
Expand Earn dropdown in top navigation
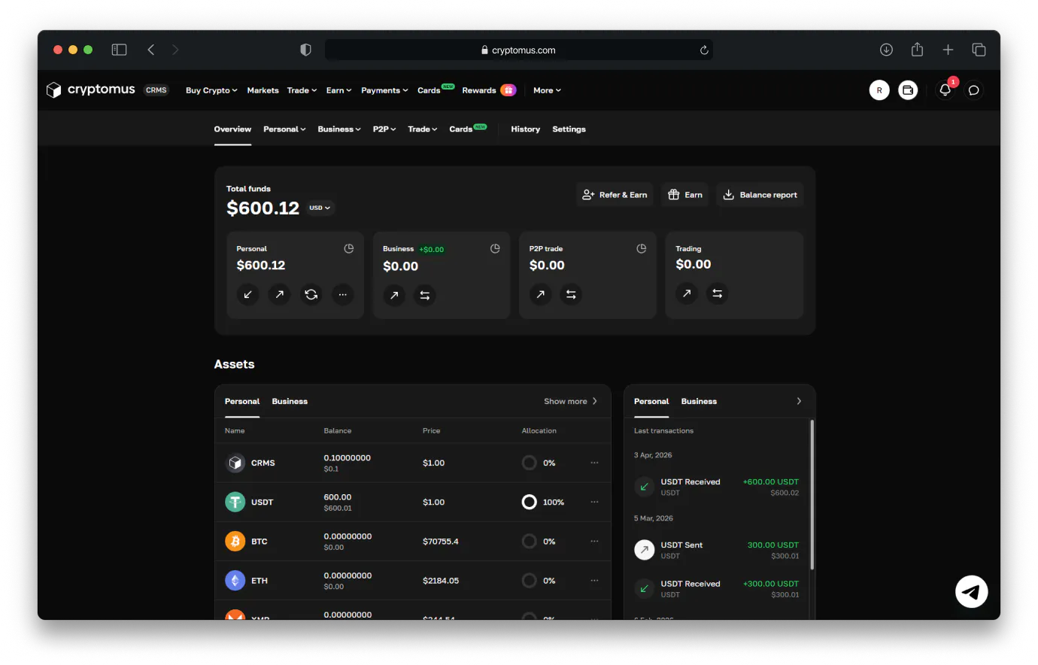click(x=338, y=90)
